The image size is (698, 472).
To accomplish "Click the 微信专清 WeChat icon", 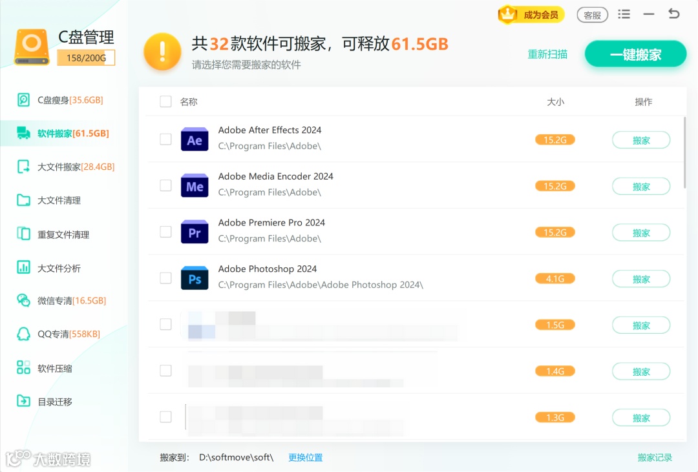I will point(23,300).
